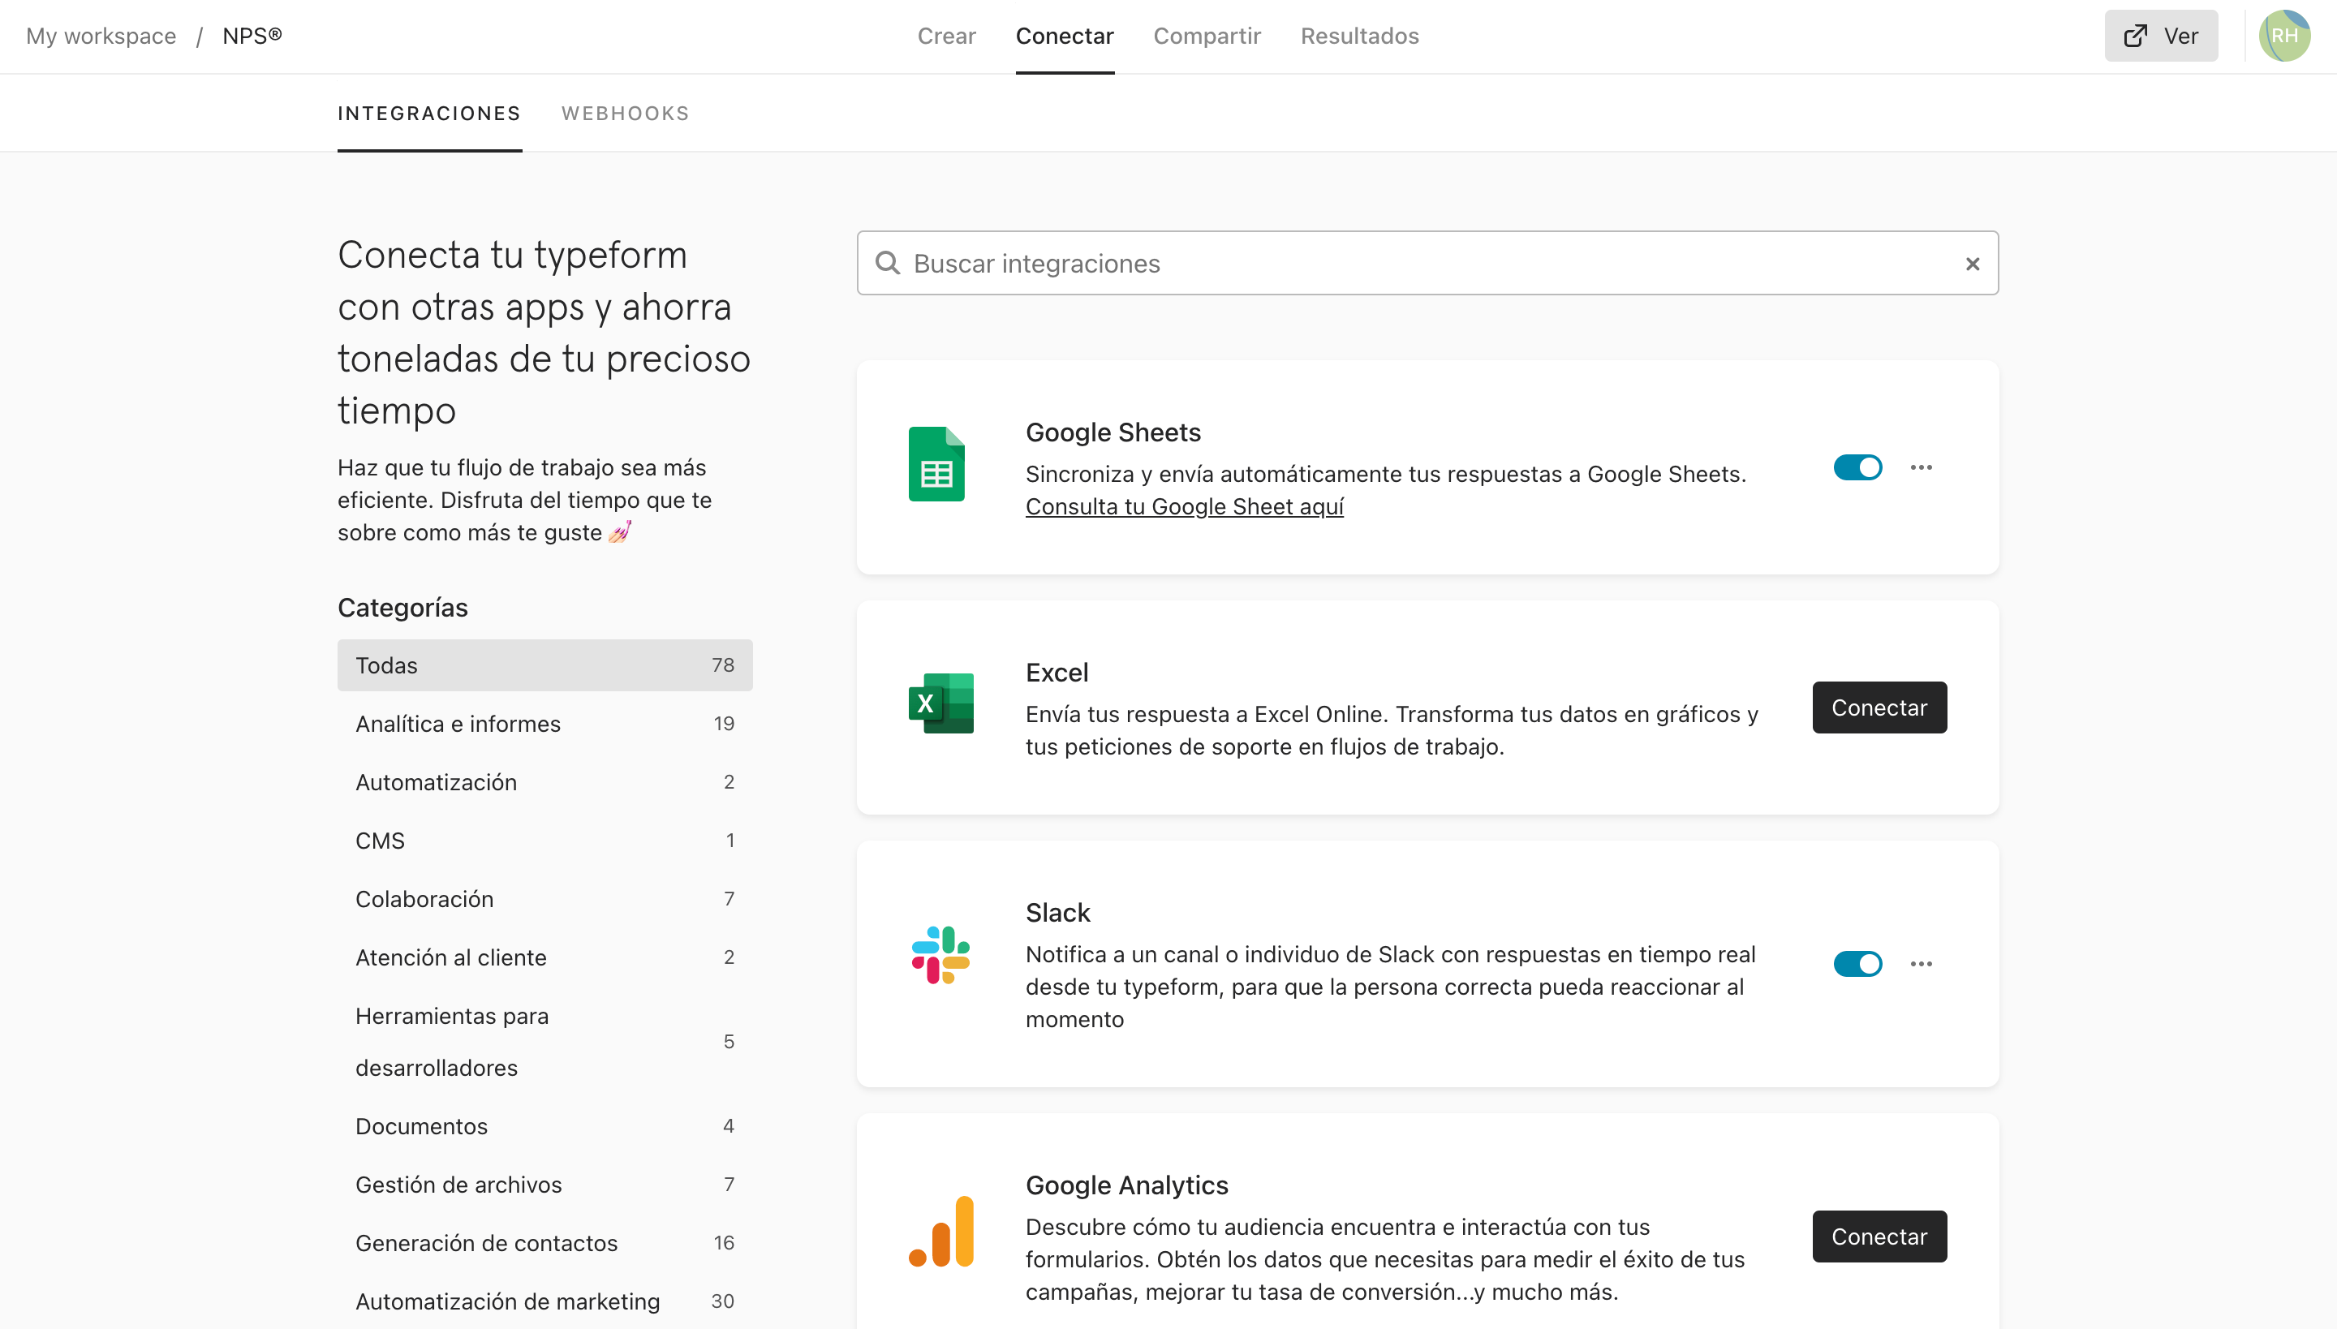This screenshot has height=1329, width=2337.
Task: Select the Integraciones sub-tab
Action: click(429, 114)
